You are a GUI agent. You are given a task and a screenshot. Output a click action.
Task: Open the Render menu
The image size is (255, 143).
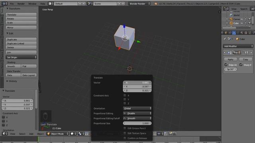[21, 4]
